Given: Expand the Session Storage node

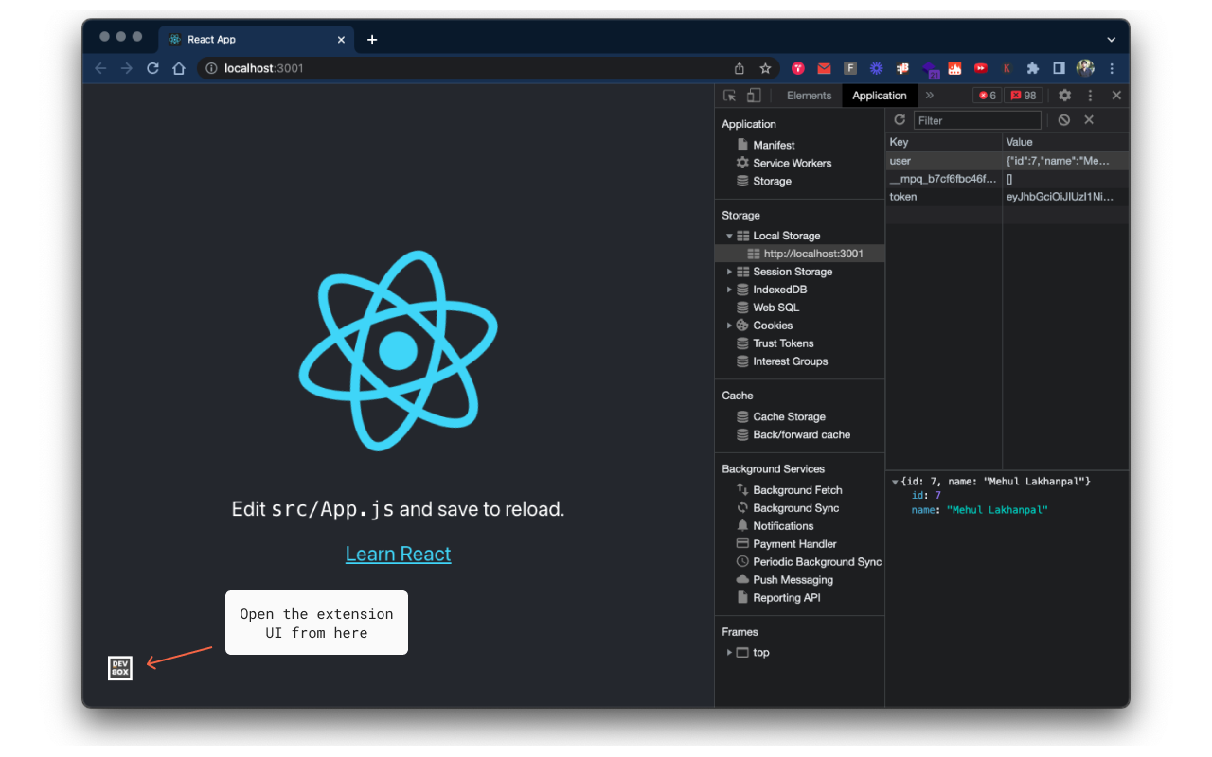Looking at the screenshot, I should click(x=729, y=272).
